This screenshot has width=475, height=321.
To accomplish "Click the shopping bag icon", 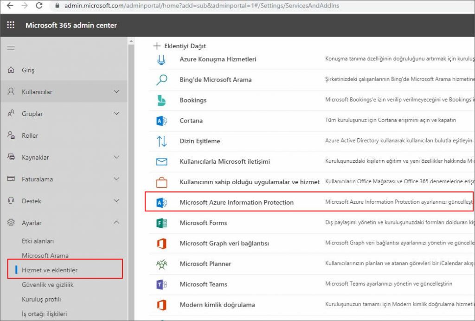I will pos(161,182).
